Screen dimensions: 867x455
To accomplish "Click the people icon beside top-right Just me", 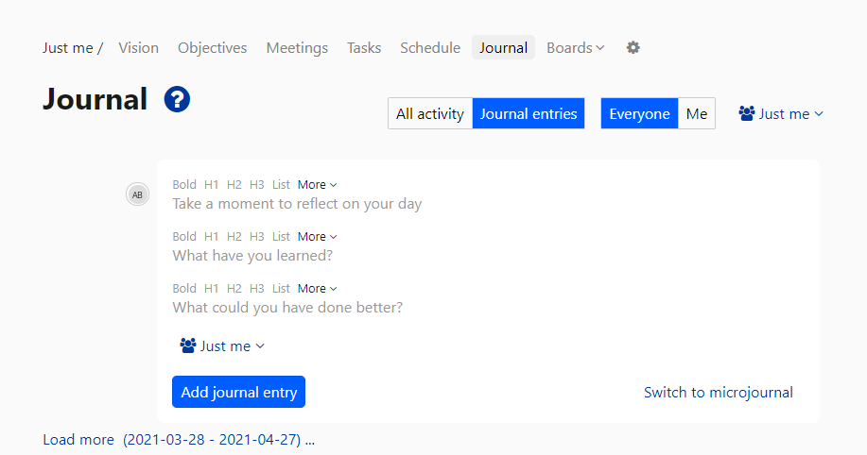I will coord(747,113).
